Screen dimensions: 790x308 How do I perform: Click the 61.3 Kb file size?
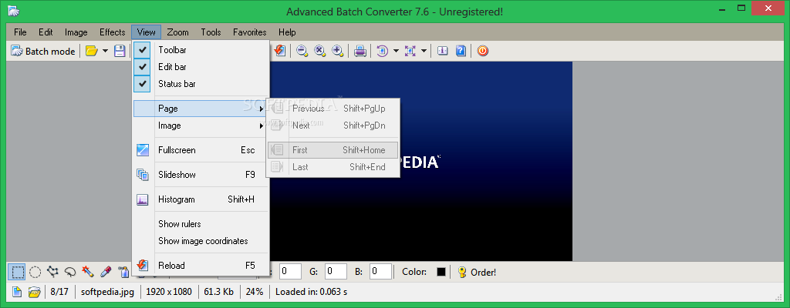218,292
